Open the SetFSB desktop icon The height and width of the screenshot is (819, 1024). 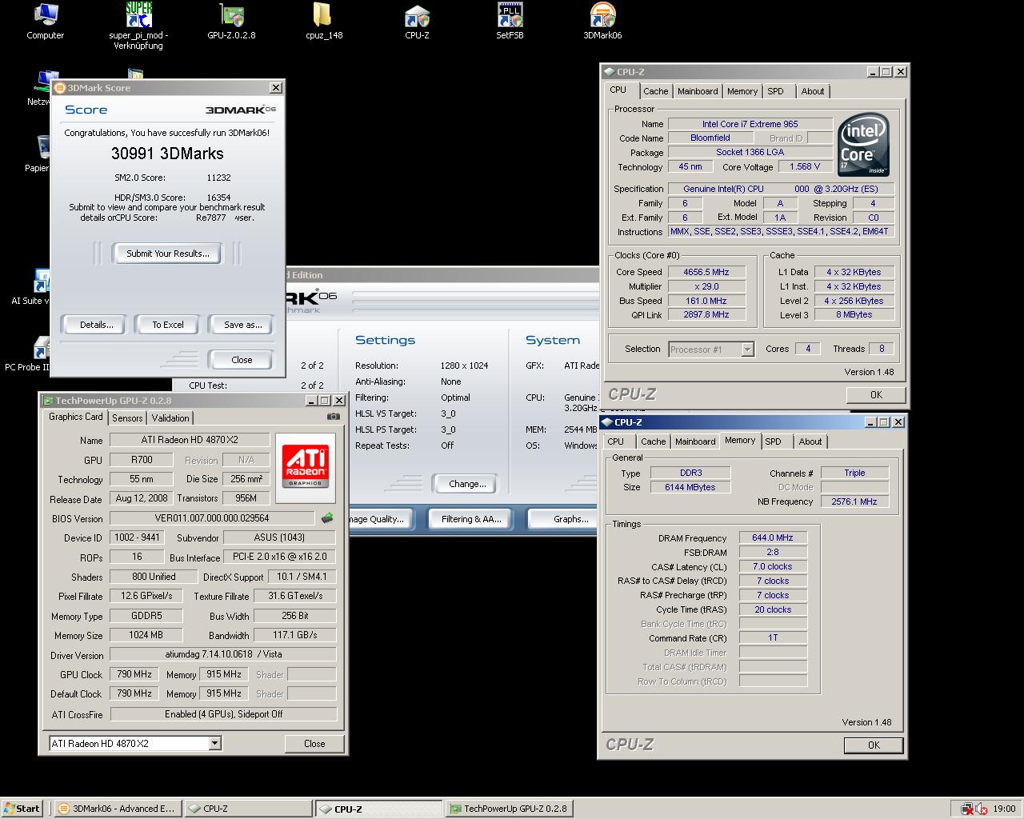pyautogui.click(x=510, y=22)
